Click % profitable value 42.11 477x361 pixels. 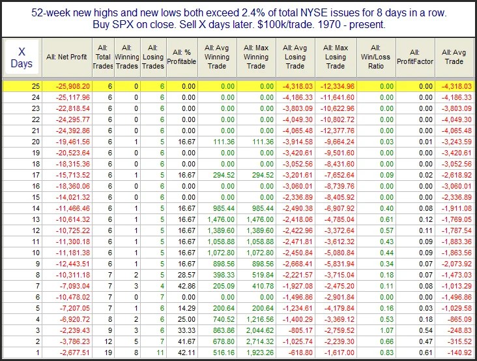[186, 353]
